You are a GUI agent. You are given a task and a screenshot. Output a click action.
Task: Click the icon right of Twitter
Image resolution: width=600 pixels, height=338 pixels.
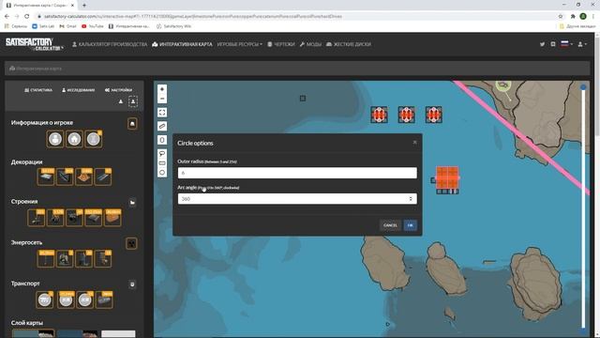553,44
